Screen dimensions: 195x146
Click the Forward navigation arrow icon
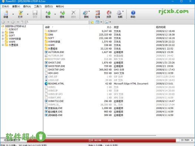click(x=13, y=22)
